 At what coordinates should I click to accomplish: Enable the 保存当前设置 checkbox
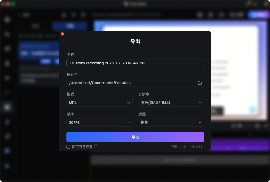(68, 147)
